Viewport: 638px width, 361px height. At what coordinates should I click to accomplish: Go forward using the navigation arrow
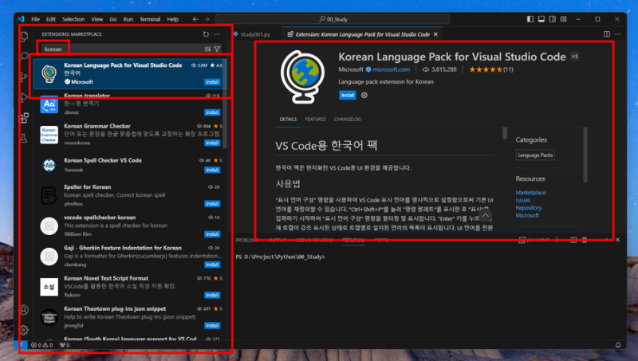pos(207,19)
